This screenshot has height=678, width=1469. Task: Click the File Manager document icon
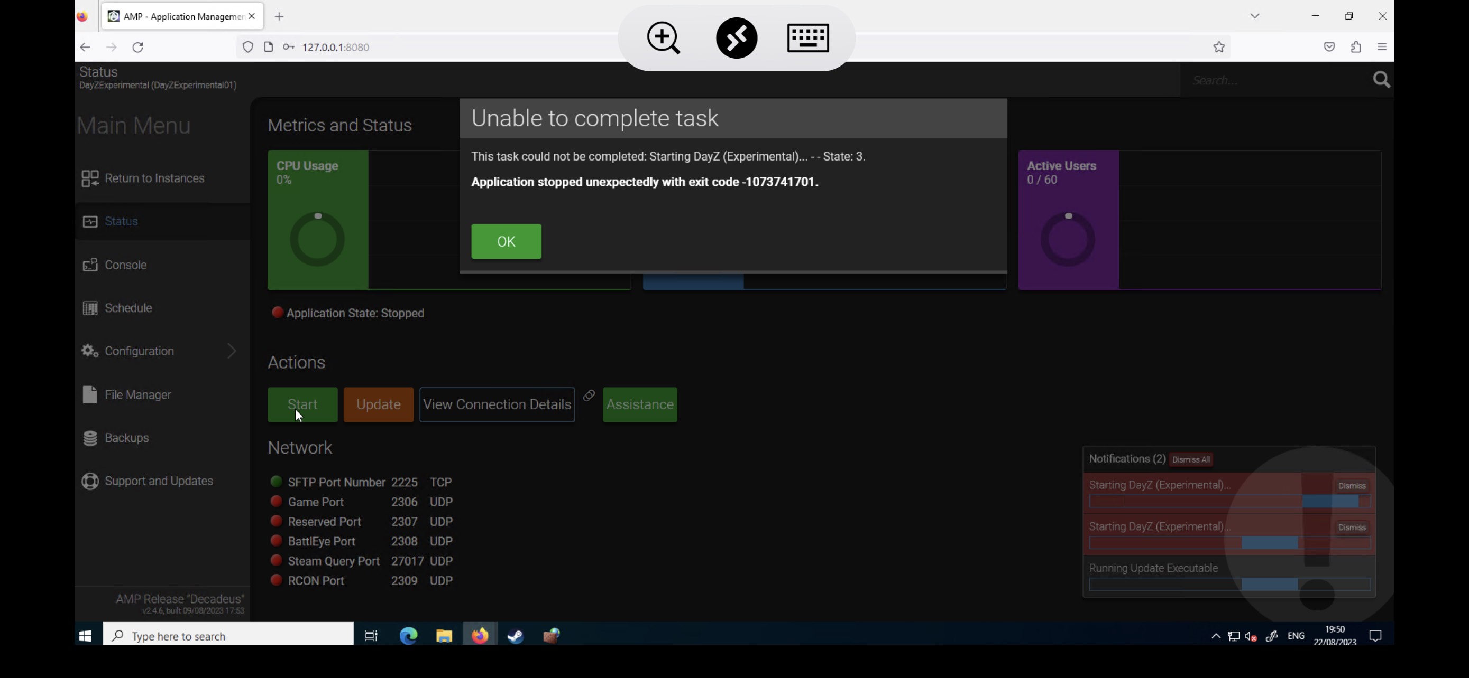[90, 394]
